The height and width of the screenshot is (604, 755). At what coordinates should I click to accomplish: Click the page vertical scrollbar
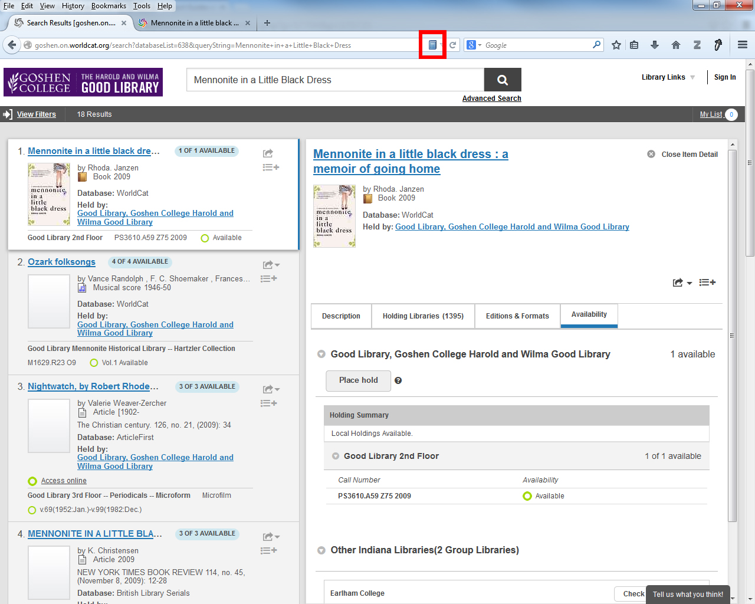750,162
